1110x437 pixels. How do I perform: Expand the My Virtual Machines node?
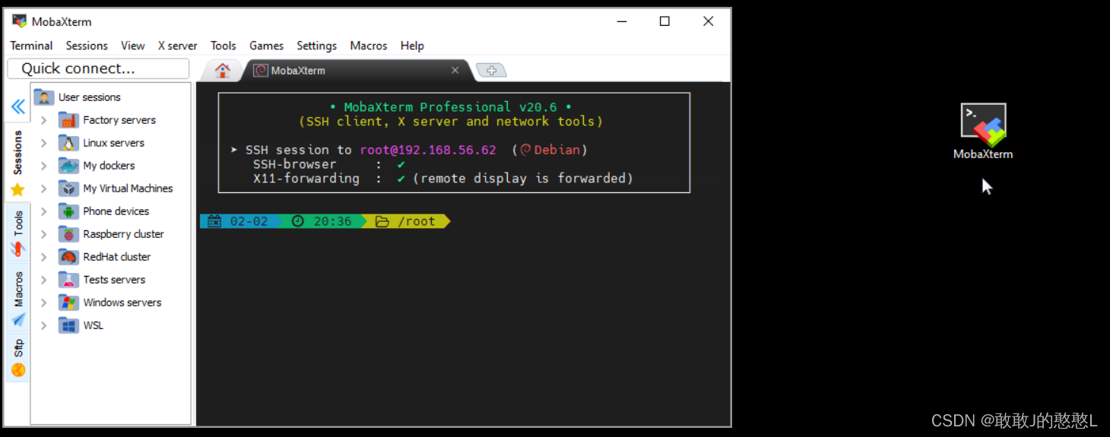coord(44,188)
